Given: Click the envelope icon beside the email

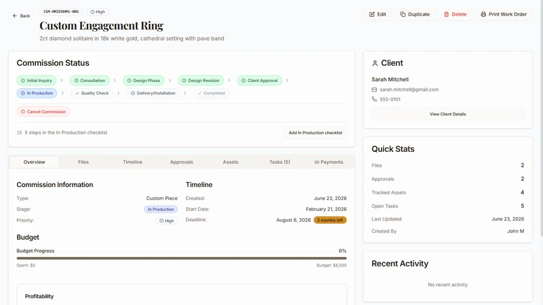Looking at the screenshot, I should click(375, 89).
